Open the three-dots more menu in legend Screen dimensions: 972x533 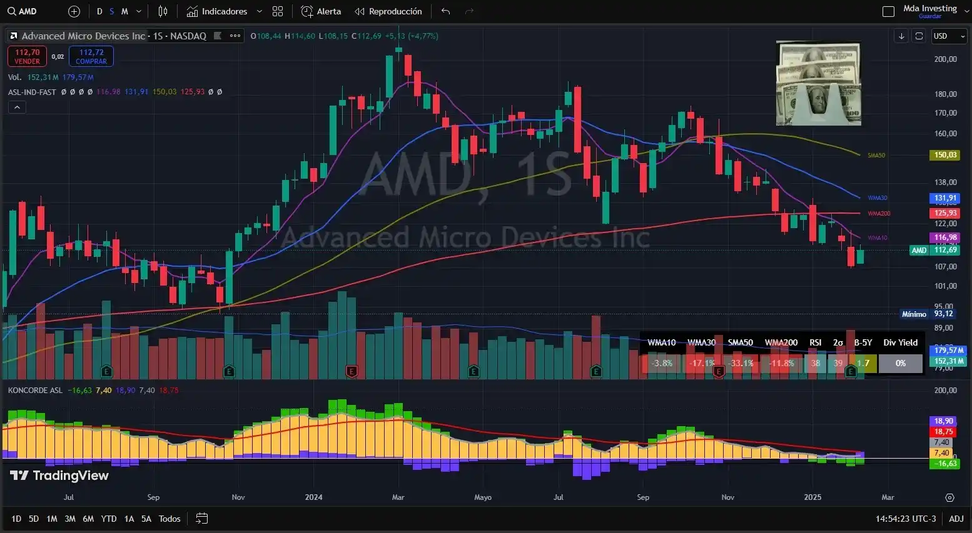pyautogui.click(x=235, y=36)
